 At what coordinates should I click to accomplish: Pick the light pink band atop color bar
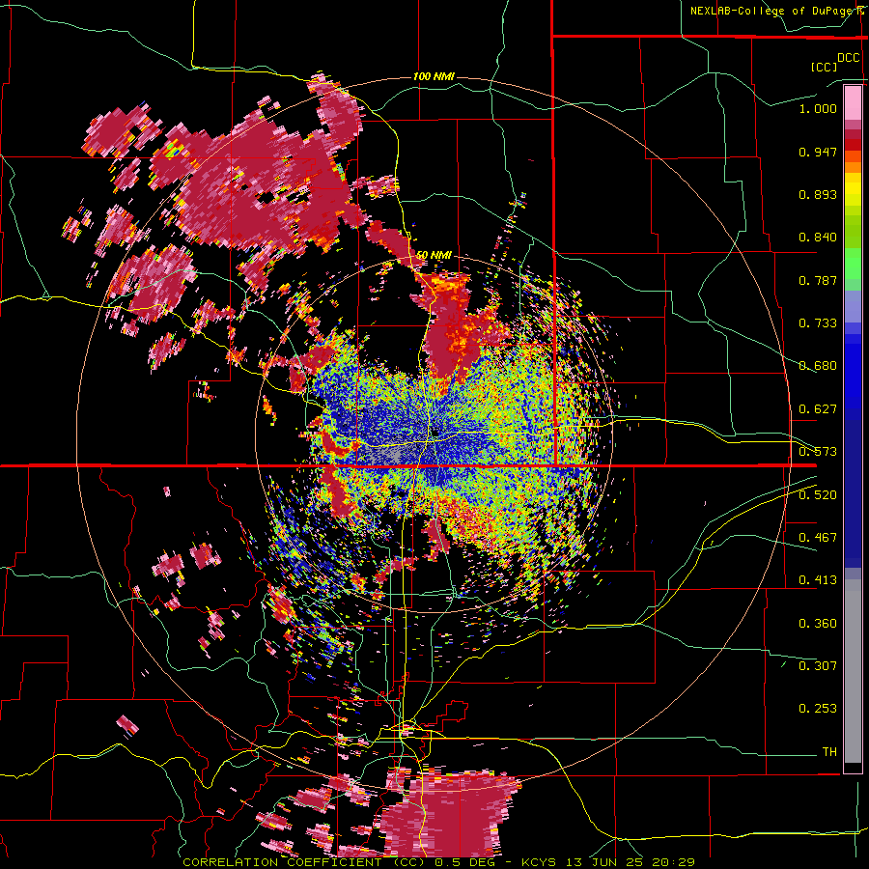pos(853,102)
